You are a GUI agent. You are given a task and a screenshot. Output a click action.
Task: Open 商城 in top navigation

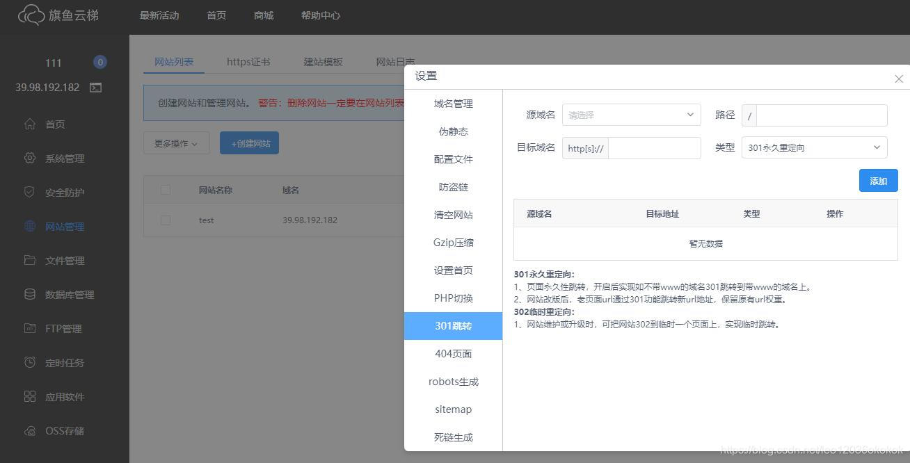(x=264, y=15)
